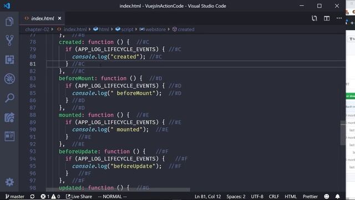Maximize the Visual Studio Code window

pyautogui.click(x=319, y=6)
